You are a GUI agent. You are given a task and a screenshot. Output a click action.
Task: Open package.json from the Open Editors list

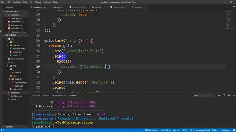(x=16, y=18)
